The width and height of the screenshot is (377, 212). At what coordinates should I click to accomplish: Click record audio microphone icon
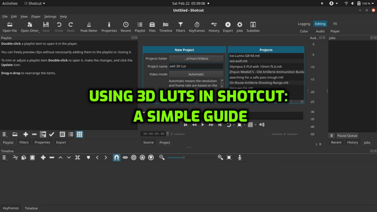[240, 158]
